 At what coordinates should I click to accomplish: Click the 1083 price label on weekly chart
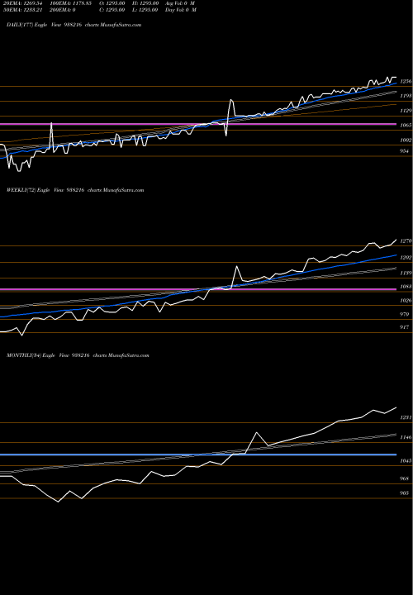click(x=406, y=288)
